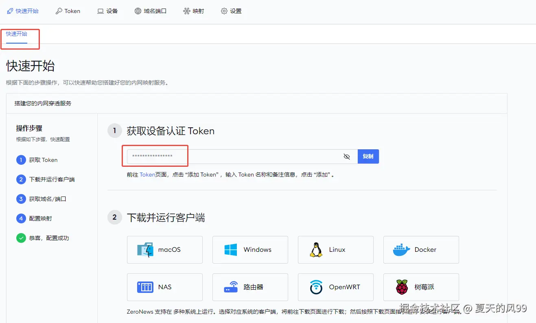The height and width of the screenshot is (323, 536).
Task: Click the globe icon beside 域名端口
Action: tap(138, 11)
